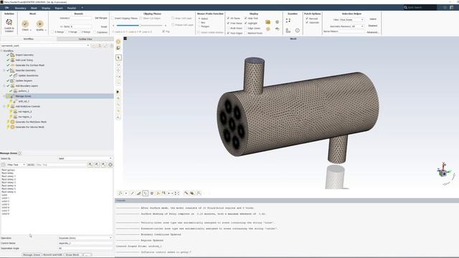This screenshot has width=459, height=258.
Task: Click the Draw Mesh button
Action: click(x=72, y=255)
